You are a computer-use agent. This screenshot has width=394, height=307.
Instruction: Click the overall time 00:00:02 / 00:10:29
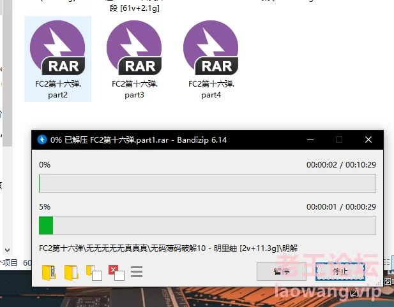pyautogui.click(x=341, y=165)
